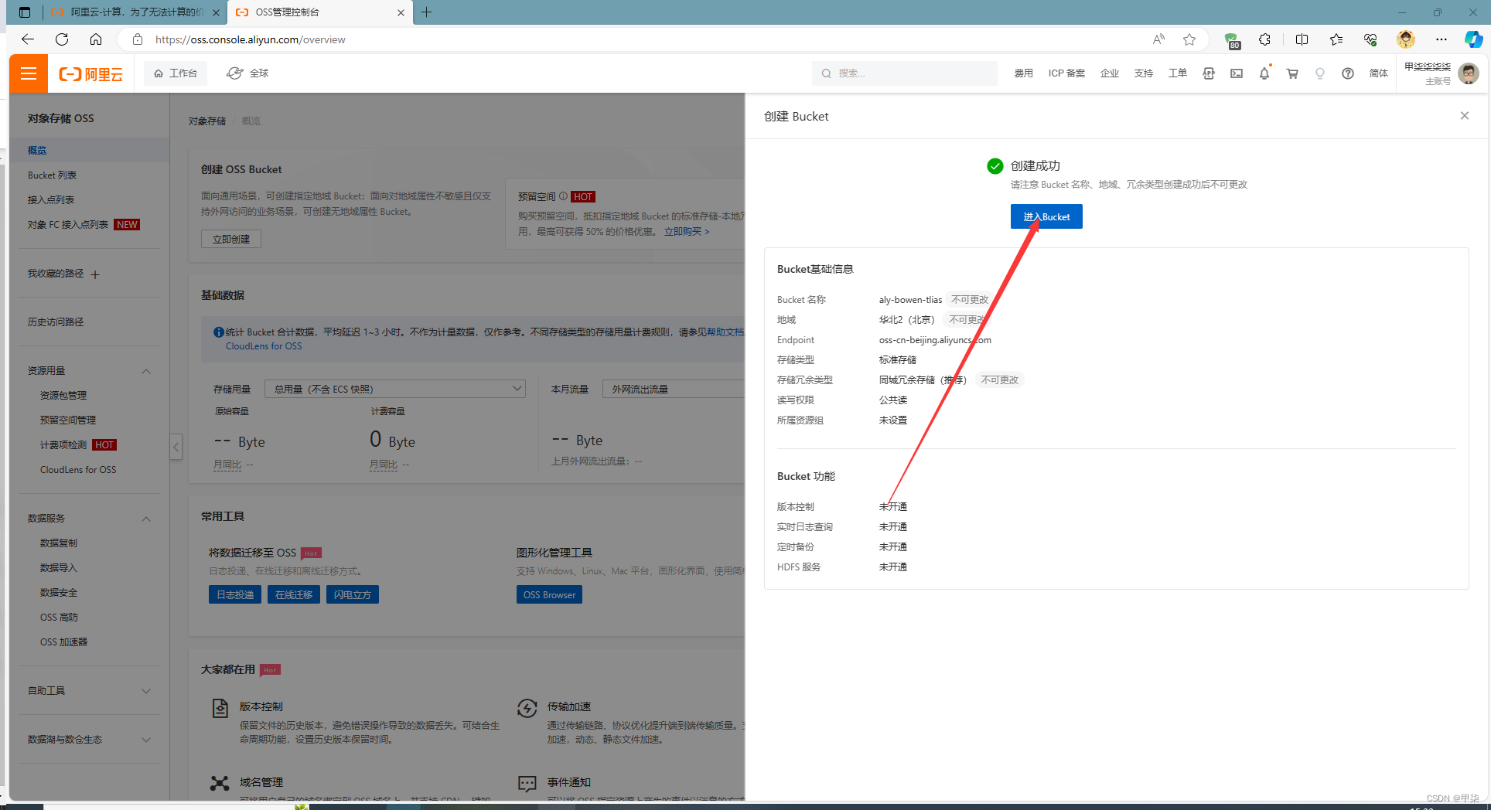Select 概览 in OSS sidebar
The height and width of the screenshot is (810, 1491).
(89, 150)
